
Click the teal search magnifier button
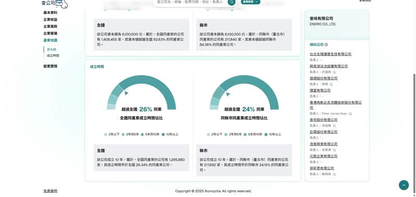(x=231, y=2)
